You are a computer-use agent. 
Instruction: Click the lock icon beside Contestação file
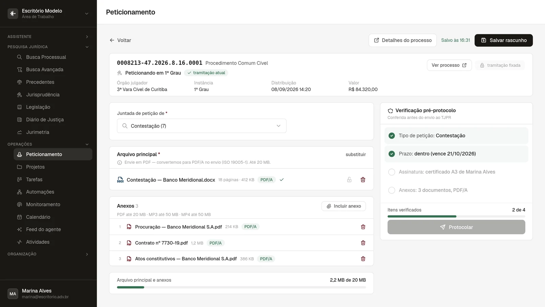(349, 180)
